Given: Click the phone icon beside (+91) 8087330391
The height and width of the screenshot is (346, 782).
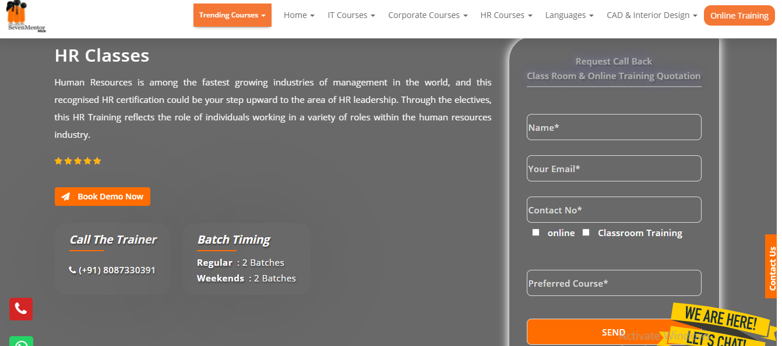Looking at the screenshot, I should pyautogui.click(x=72, y=270).
